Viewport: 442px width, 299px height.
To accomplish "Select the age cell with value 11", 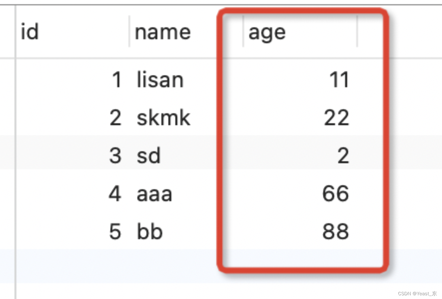I will (x=338, y=80).
